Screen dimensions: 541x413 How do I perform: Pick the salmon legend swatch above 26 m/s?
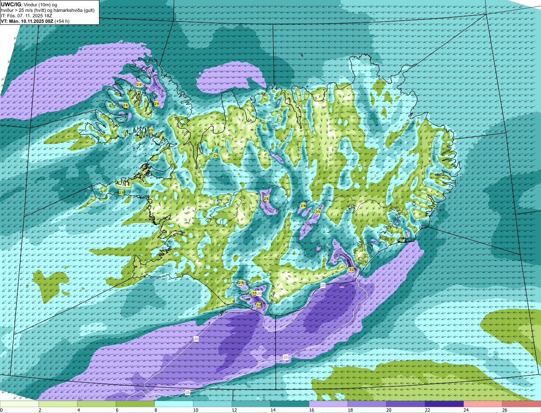[x=522, y=404]
